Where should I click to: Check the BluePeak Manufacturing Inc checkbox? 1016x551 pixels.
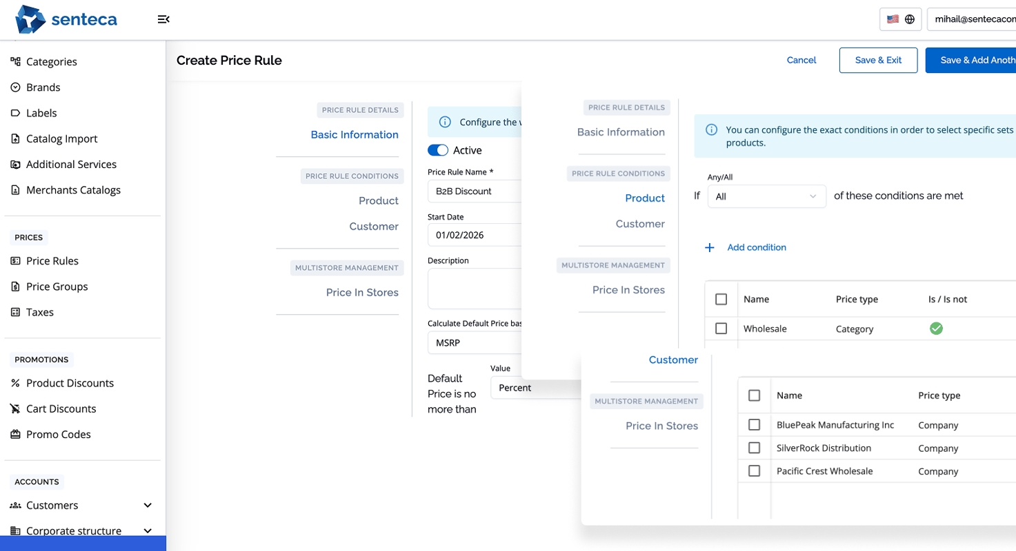point(754,425)
